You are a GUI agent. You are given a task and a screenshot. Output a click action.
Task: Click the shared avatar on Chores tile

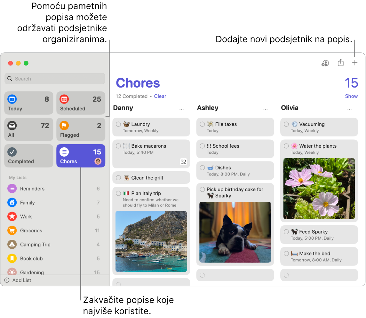pos(98,161)
